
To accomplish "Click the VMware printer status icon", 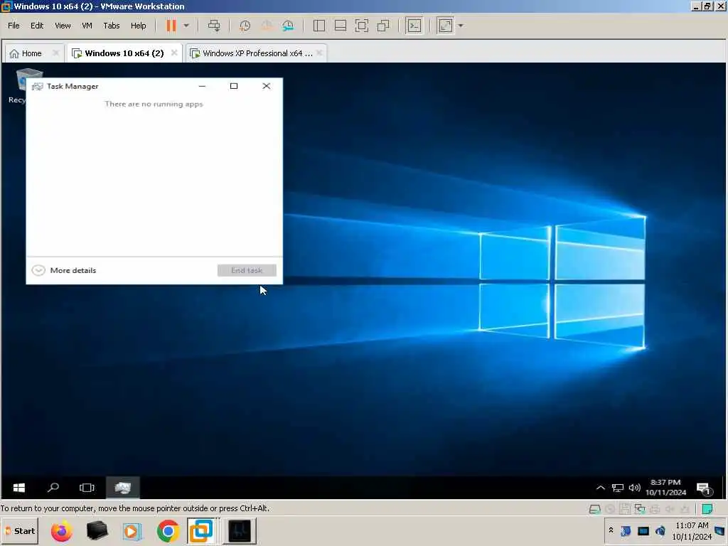I will 655,509.
